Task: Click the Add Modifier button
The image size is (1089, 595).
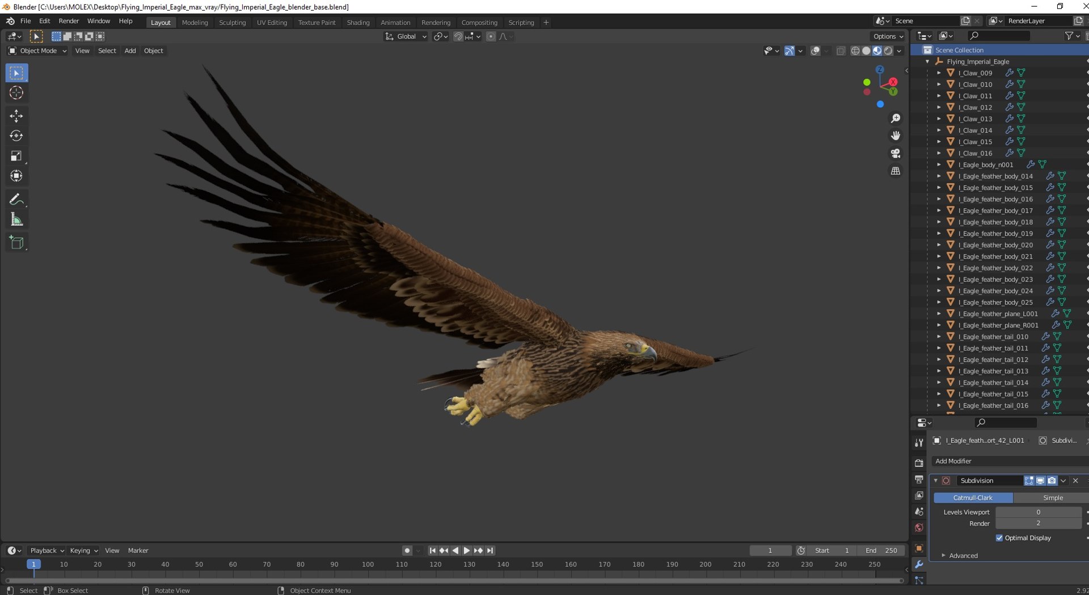Action: [1010, 461]
